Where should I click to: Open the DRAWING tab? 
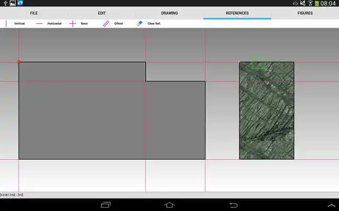[169, 13]
